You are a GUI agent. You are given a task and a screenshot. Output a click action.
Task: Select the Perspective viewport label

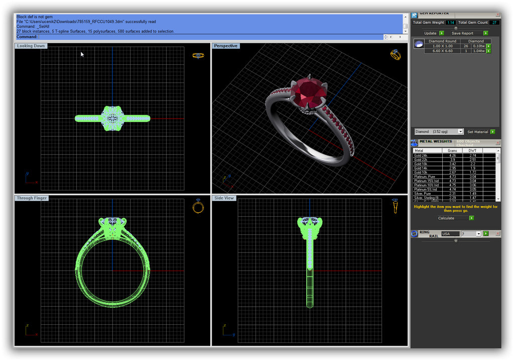point(225,46)
